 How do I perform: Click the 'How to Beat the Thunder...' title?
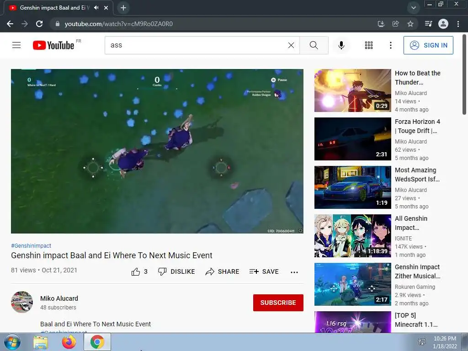[418, 78]
